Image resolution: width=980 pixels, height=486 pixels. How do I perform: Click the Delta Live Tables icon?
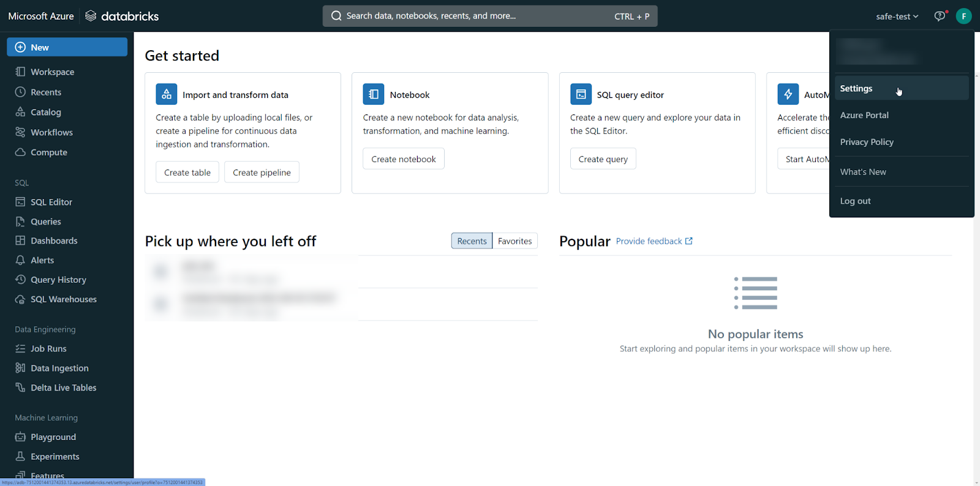(20, 387)
